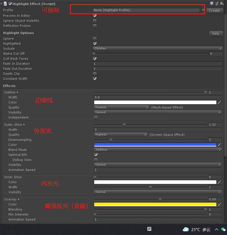Change Outline Quality from Fastest
Viewport: 227px width, 235px height.
pos(121,107)
